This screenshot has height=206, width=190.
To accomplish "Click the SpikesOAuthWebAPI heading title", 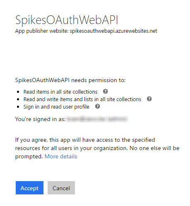I will pyautogui.click(x=67, y=20).
